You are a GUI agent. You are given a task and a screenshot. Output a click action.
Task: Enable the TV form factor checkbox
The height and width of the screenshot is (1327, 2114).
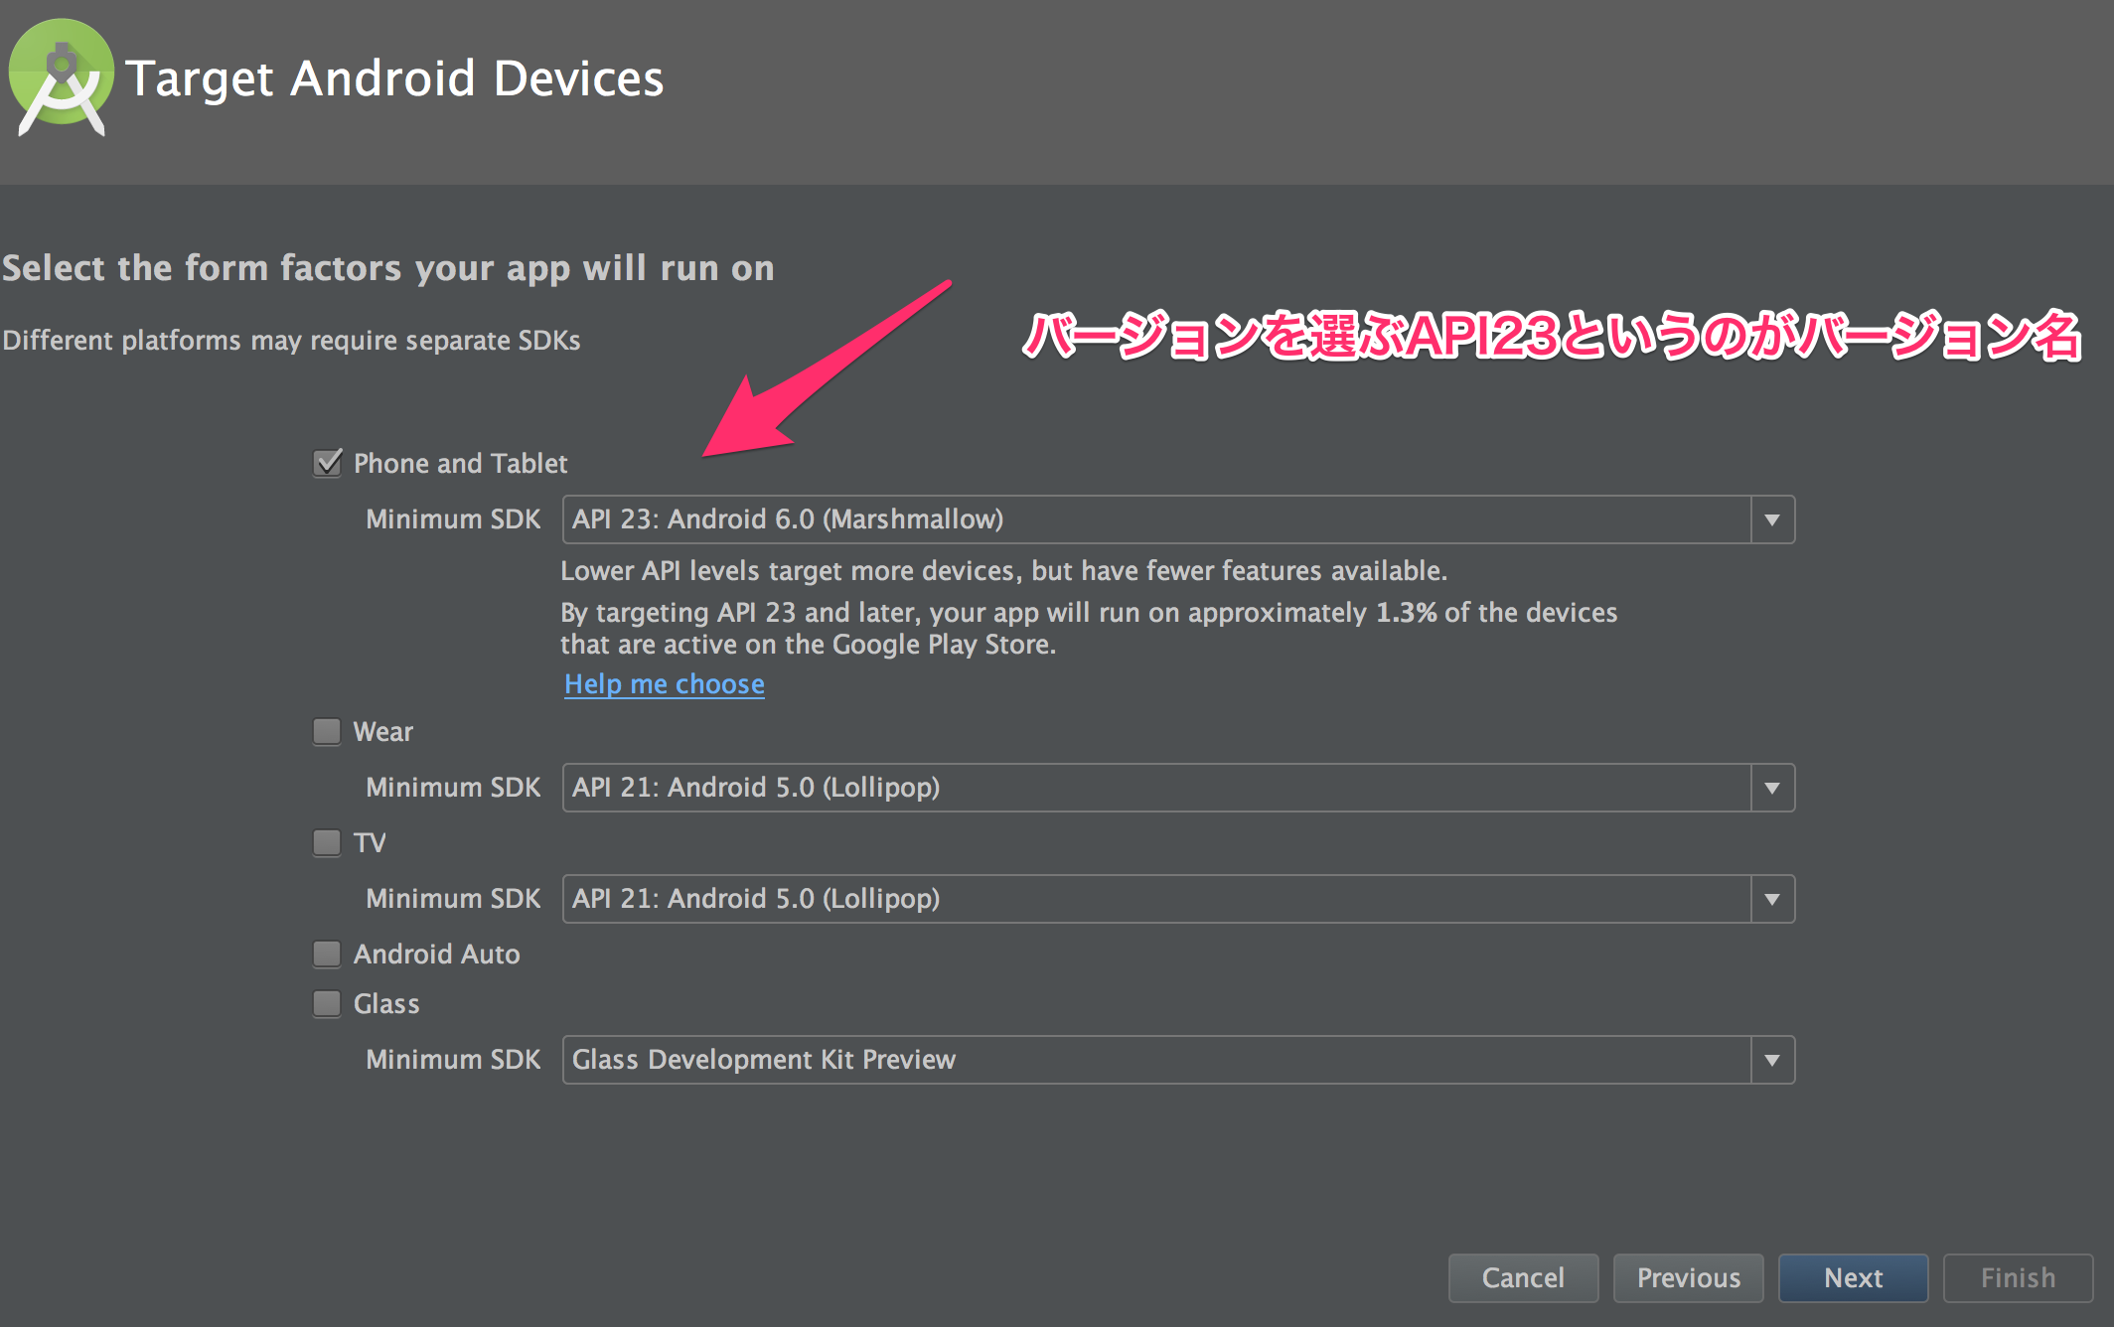coord(327,843)
